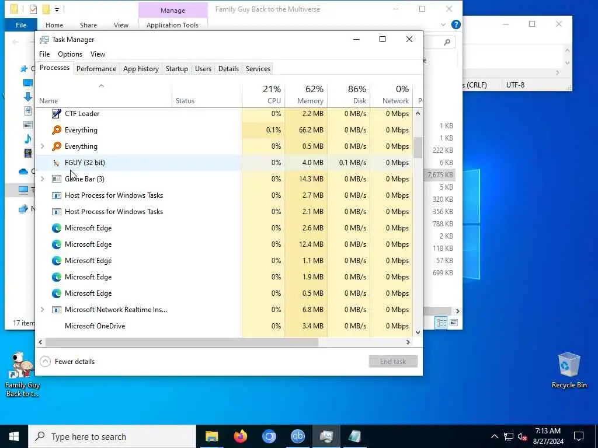Open the Task Manager View menu
598x448 pixels.
point(98,54)
